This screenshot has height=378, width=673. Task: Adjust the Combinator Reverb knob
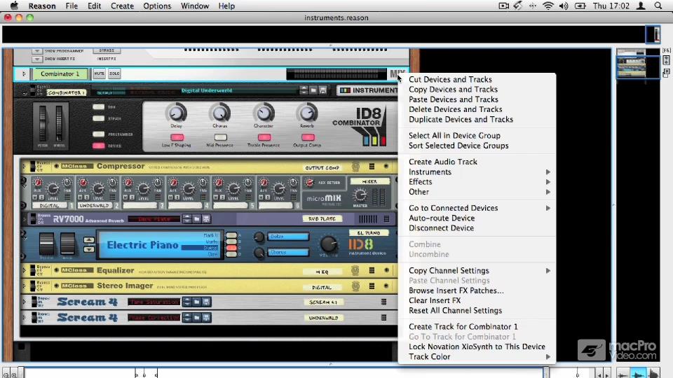(306, 113)
